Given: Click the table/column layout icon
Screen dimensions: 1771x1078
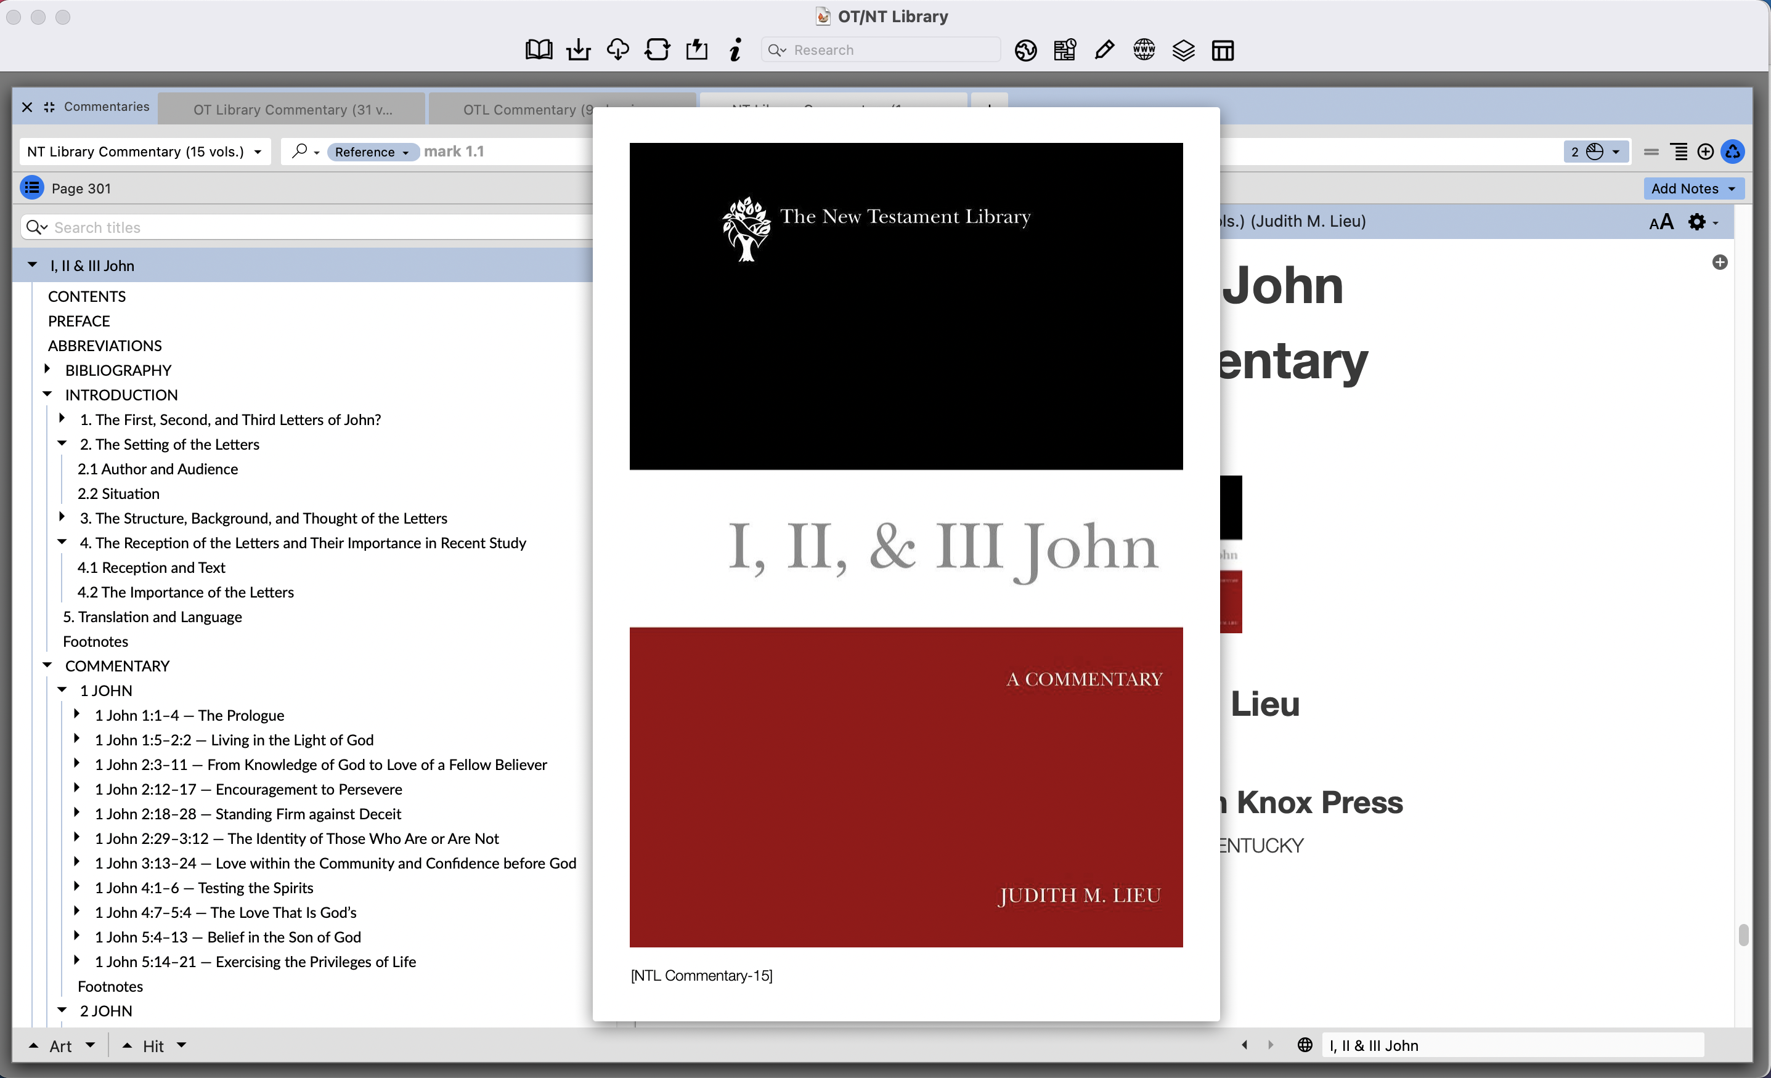Looking at the screenshot, I should pyautogui.click(x=1222, y=51).
